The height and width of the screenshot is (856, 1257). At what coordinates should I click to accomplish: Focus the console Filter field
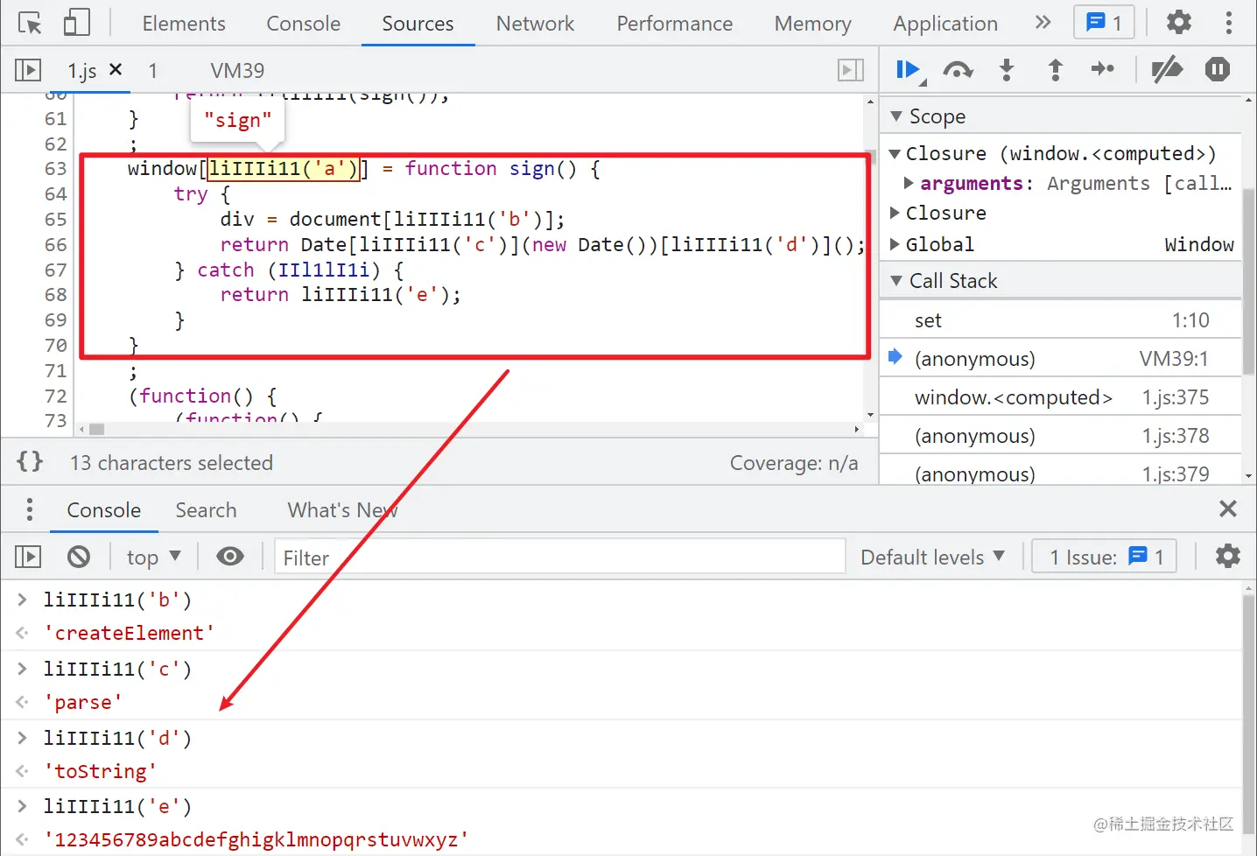click(x=560, y=558)
